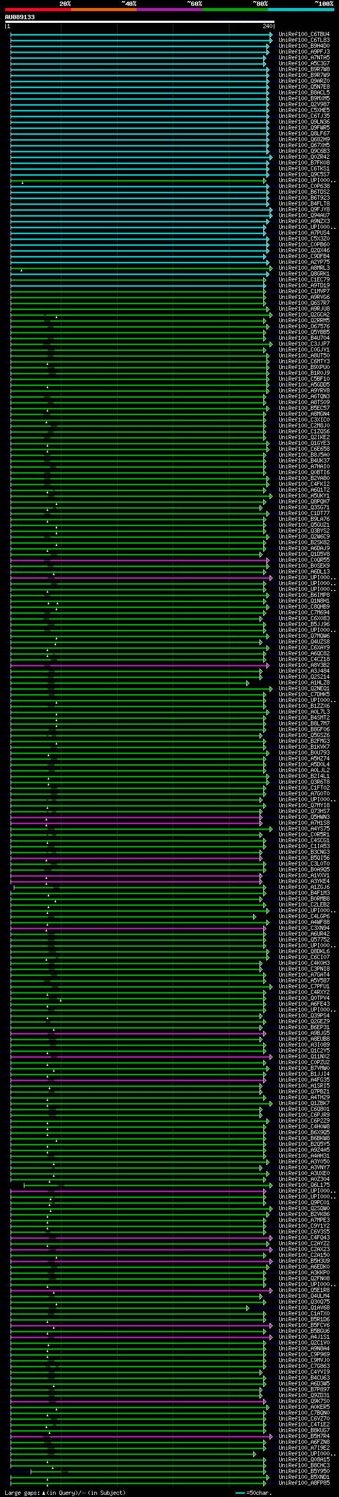
Task: Click the UniRef100_C1EC79 hit label
Action: click(x=304, y=279)
